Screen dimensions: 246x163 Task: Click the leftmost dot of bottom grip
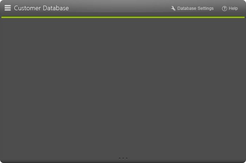point(119,158)
